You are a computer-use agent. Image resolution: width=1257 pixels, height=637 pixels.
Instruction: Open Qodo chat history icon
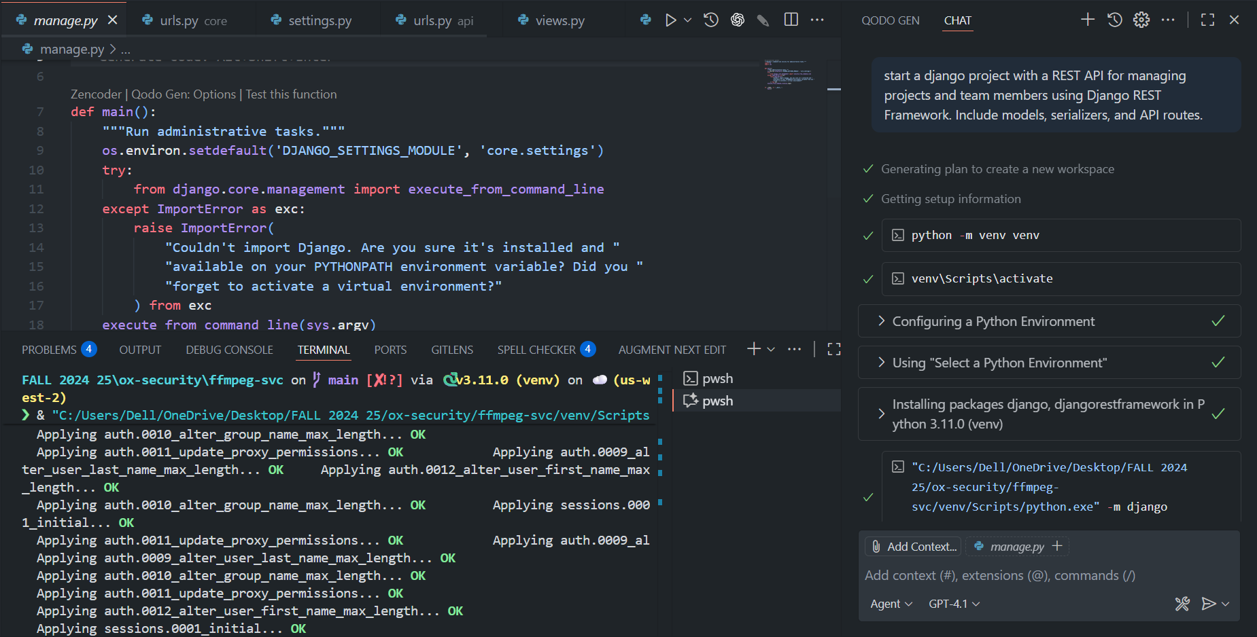1114,20
